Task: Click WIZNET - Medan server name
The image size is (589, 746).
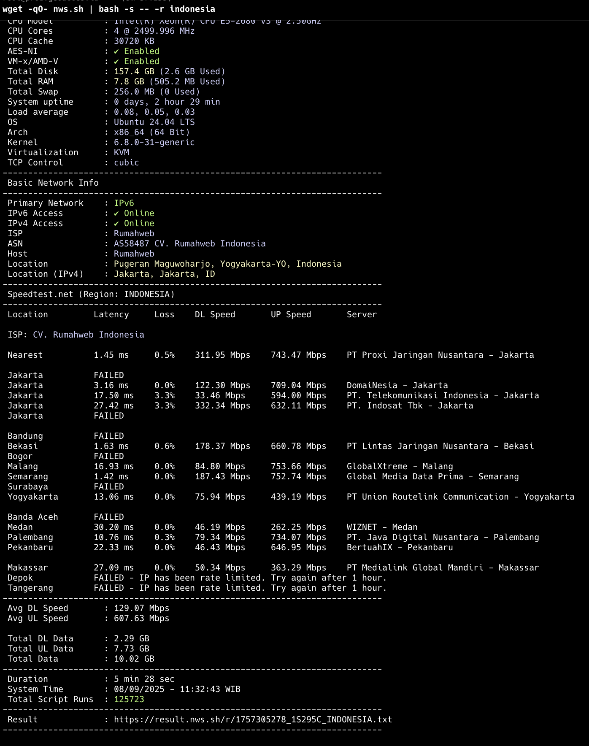Action: (382, 527)
